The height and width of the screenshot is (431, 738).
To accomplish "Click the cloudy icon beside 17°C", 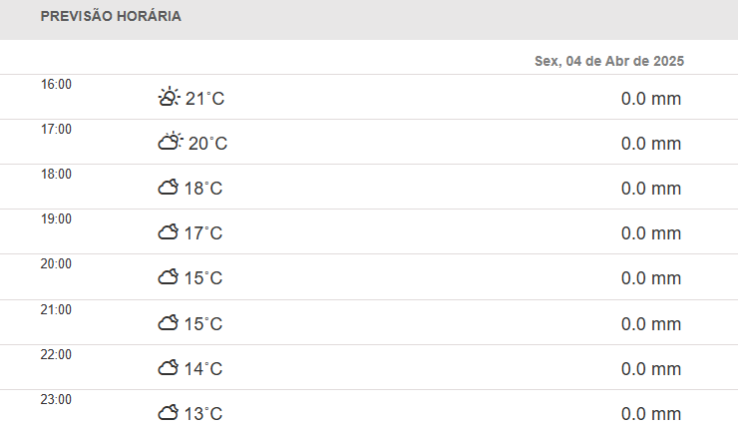I will pos(168,231).
